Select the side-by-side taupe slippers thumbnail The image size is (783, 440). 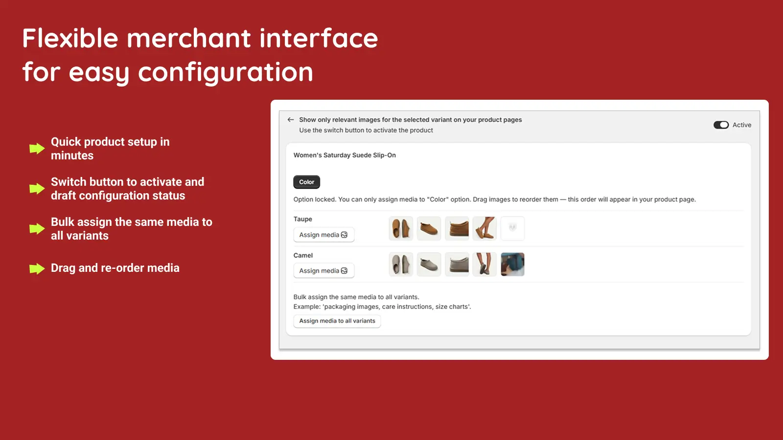point(401,228)
